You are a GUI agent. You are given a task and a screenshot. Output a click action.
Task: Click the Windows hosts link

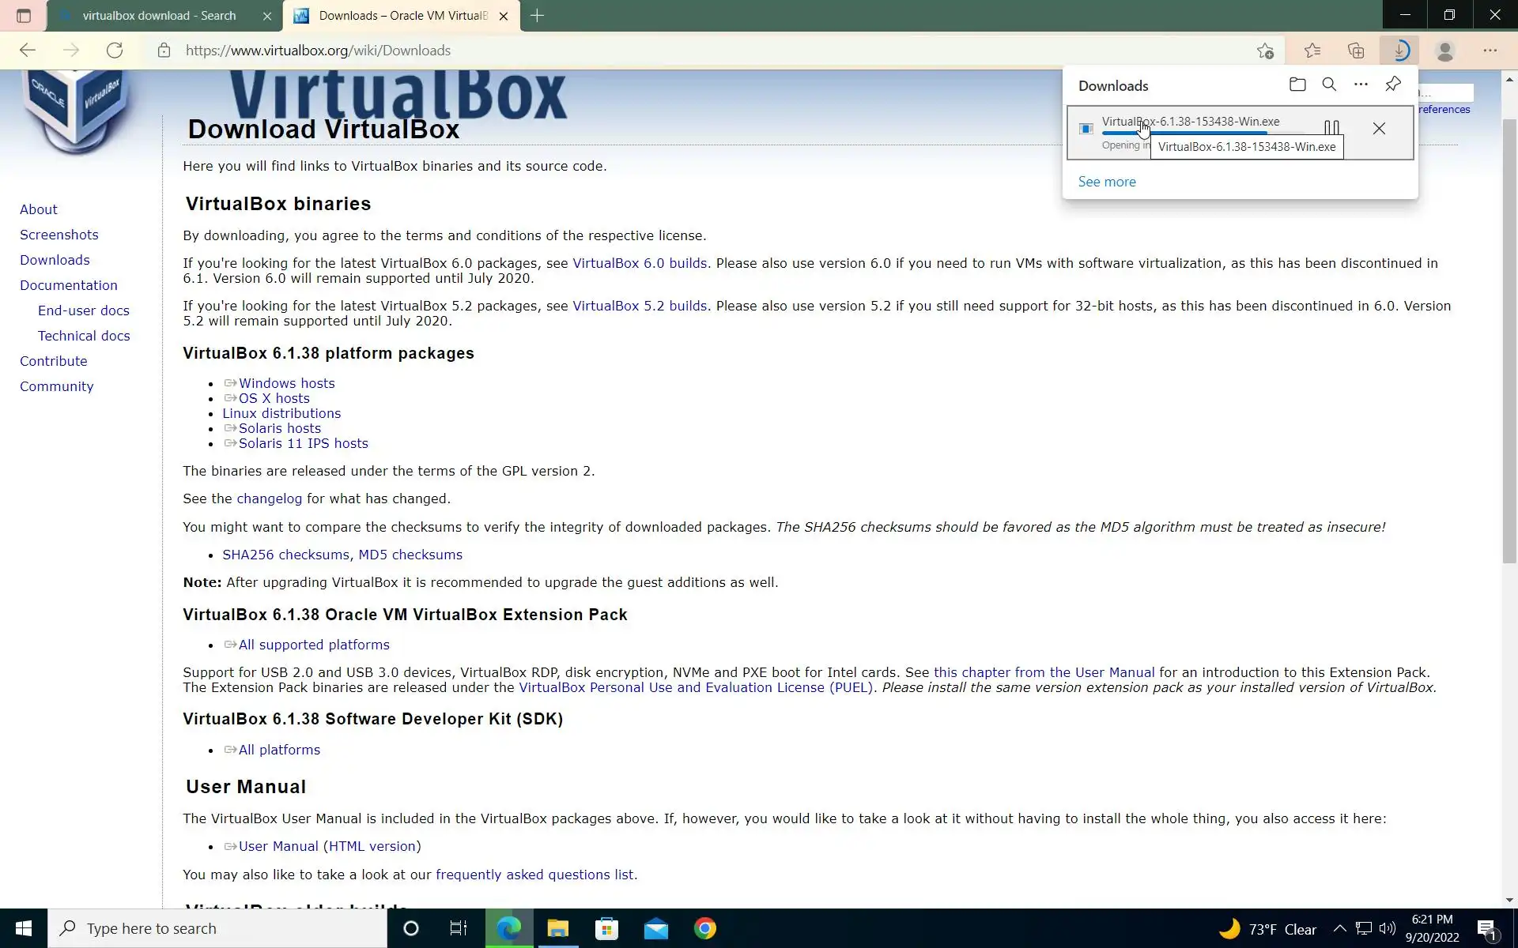pyautogui.click(x=286, y=383)
